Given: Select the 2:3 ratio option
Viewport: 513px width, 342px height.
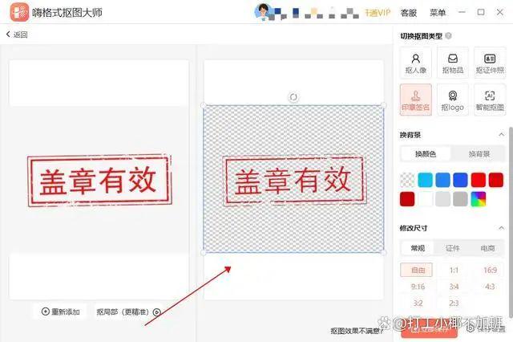Looking at the screenshot, I should (454, 303).
